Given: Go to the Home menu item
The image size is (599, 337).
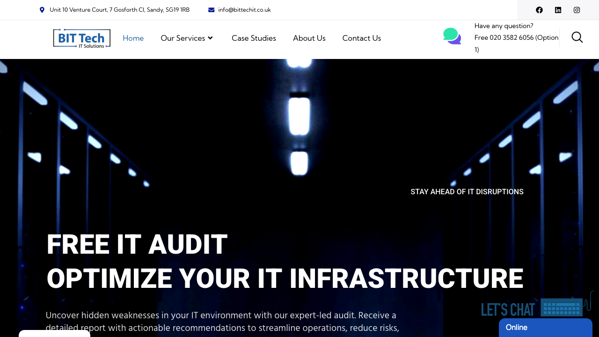Looking at the screenshot, I should (x=133, y=38).
